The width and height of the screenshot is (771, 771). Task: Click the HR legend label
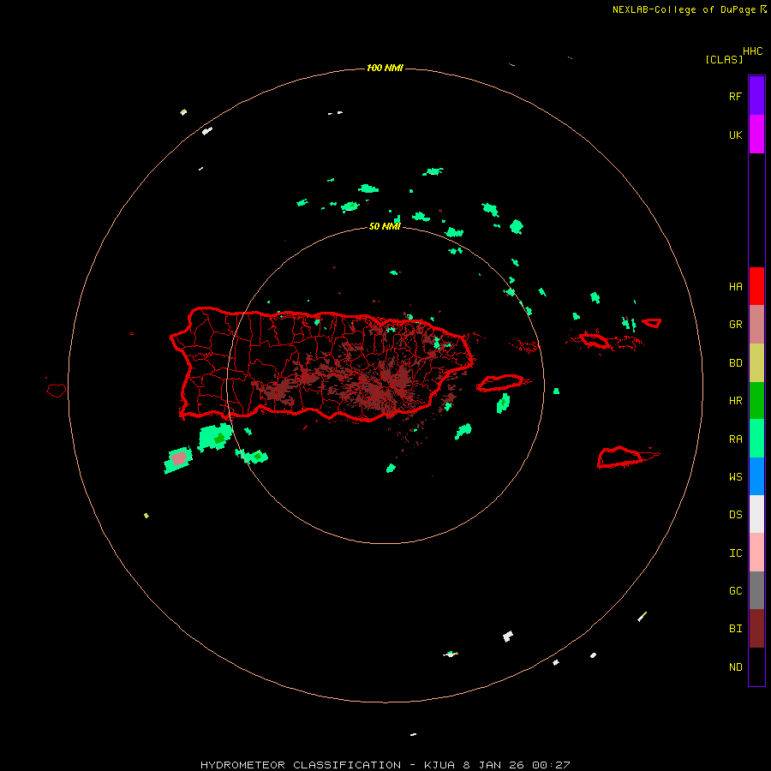coord(735,401)
